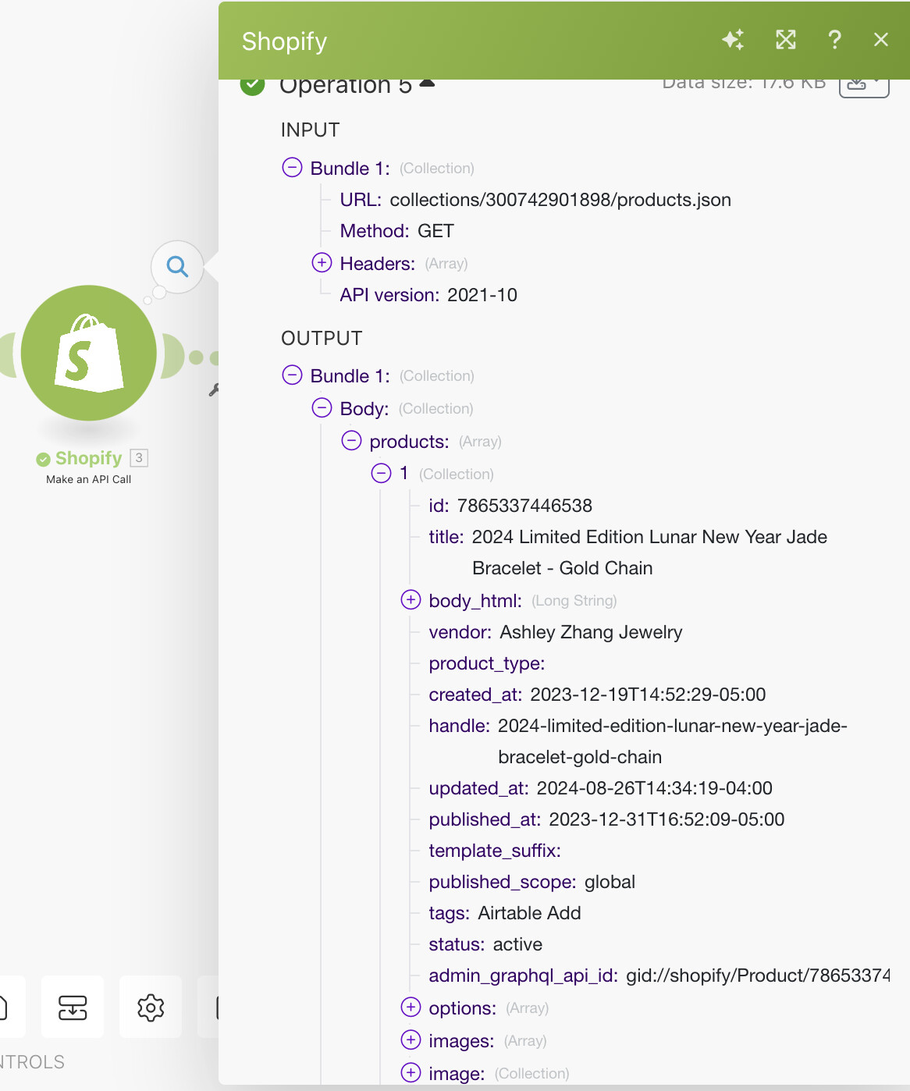Collapse the OUTPUT Bundle 1 collection
This screenshot has width=910, height=1091.
(292, 375)
